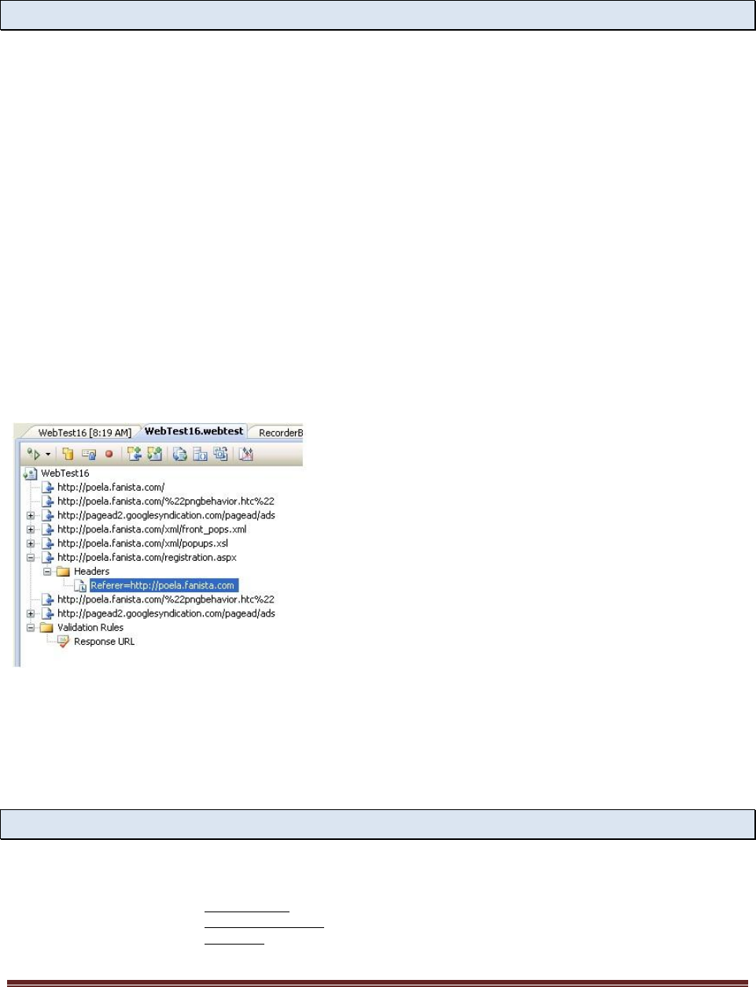The image size is (756, 987).
Task: Click the toolbar icon right of Parameterize Web Servers
Action: 221,454
